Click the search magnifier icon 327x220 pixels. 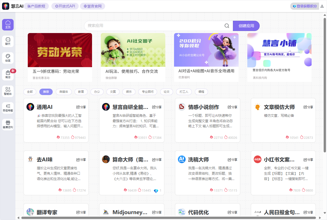[x=226, y=26]
